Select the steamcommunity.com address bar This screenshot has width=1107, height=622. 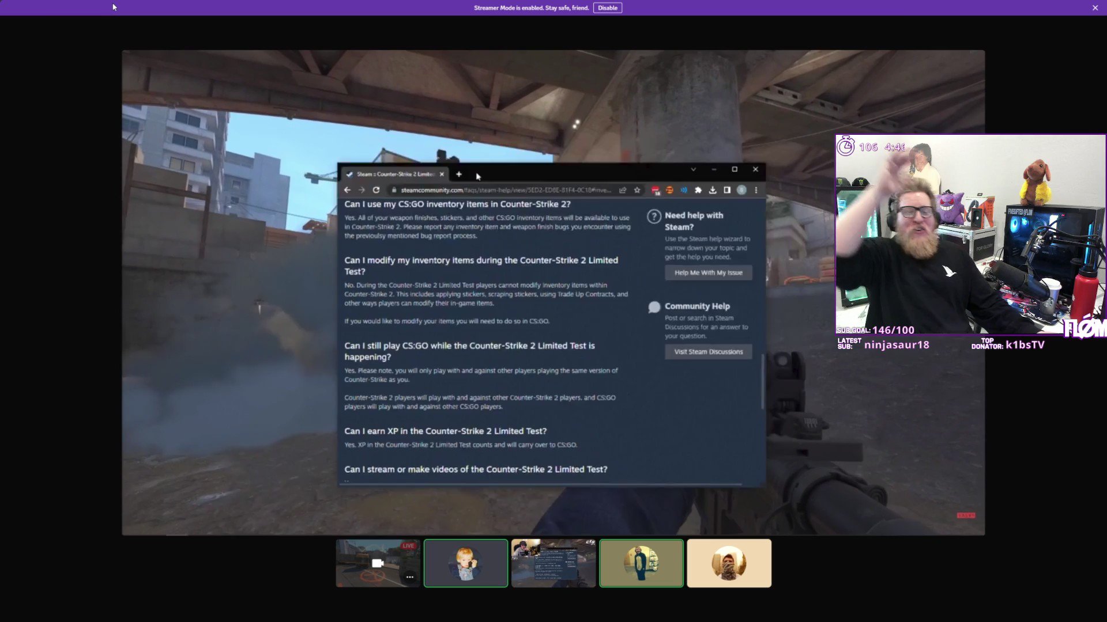506,190
